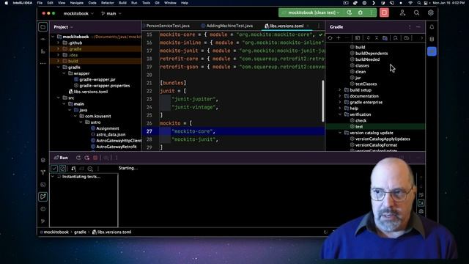The image size is (469, 264).
Task: Rerun tests in Run panel
Action: coord(78,158)
